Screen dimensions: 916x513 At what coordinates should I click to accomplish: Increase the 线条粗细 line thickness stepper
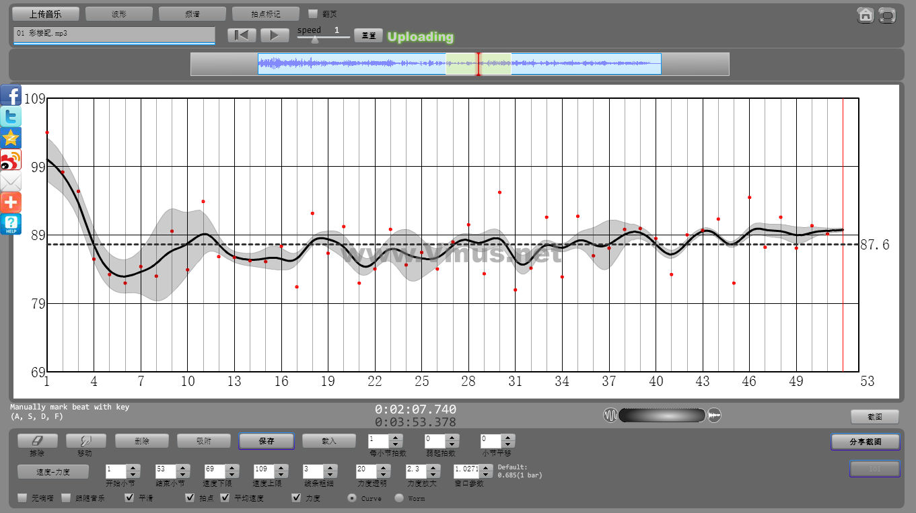(329, 467)
